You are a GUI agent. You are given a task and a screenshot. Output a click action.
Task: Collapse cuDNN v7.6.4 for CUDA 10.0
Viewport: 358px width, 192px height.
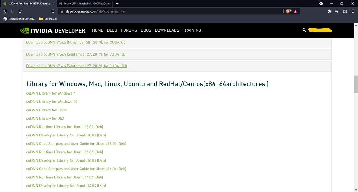pos(77,66)
